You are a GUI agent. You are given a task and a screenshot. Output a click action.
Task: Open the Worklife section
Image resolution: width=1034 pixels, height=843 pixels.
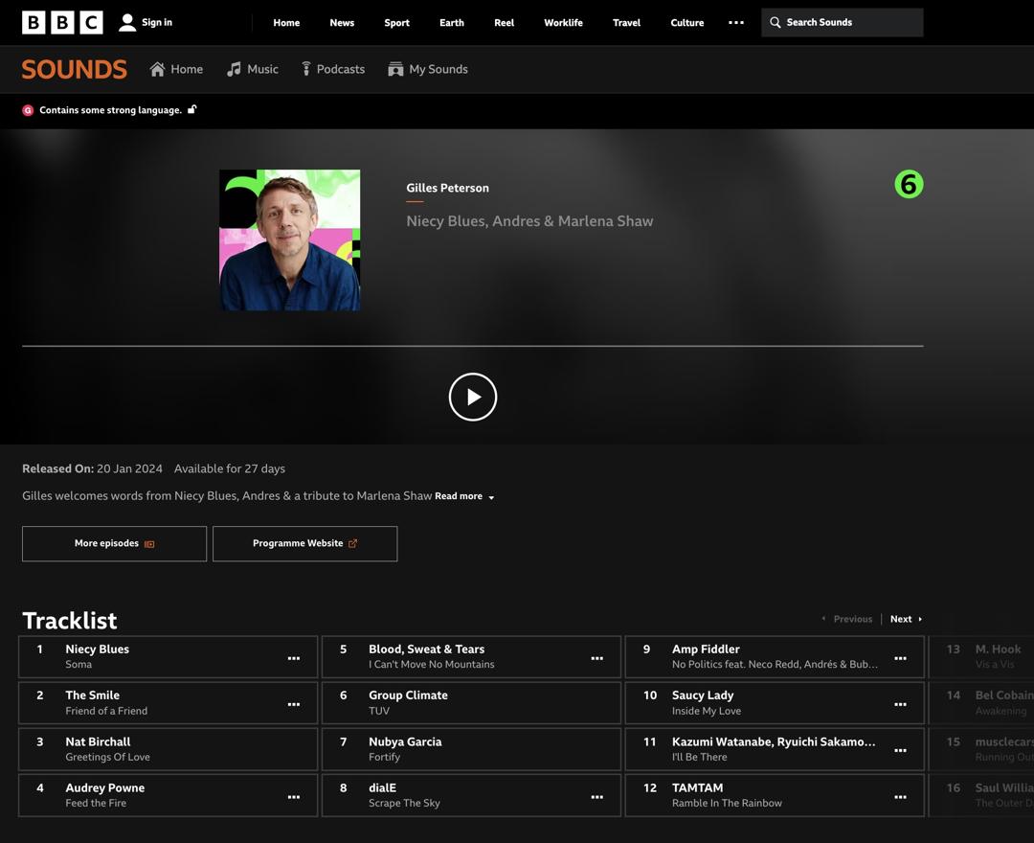coord(563,22)
